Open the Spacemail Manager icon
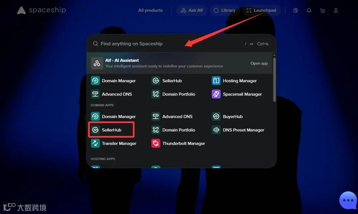 coord(216,94)
